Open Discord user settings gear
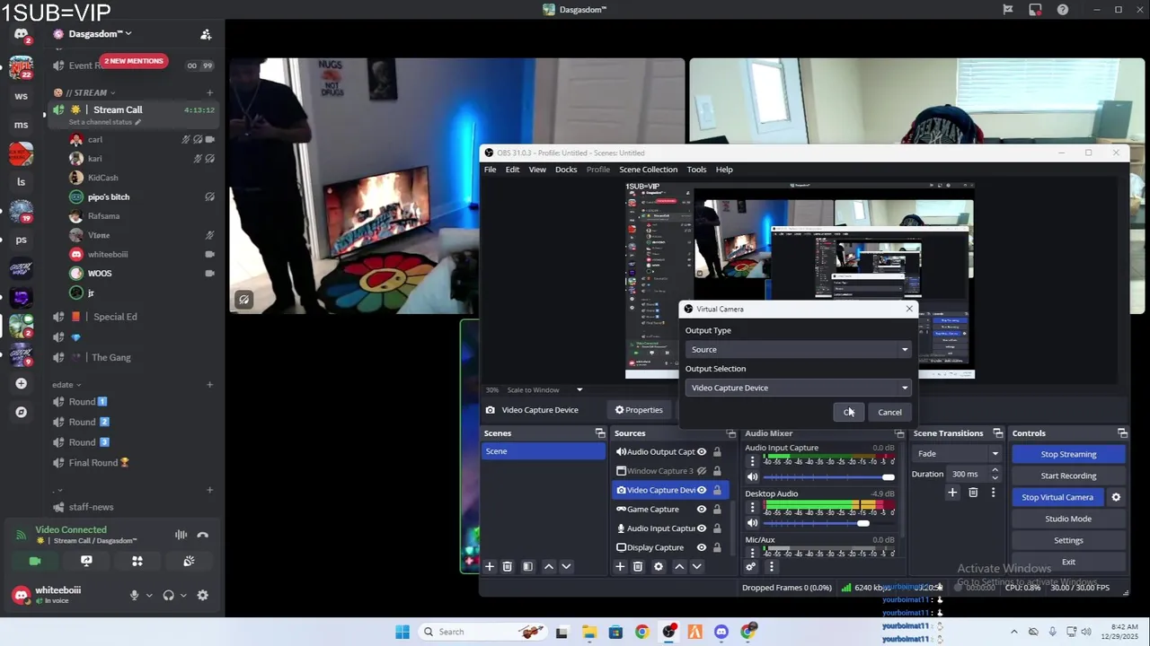1150x646 pixels. 203,595
